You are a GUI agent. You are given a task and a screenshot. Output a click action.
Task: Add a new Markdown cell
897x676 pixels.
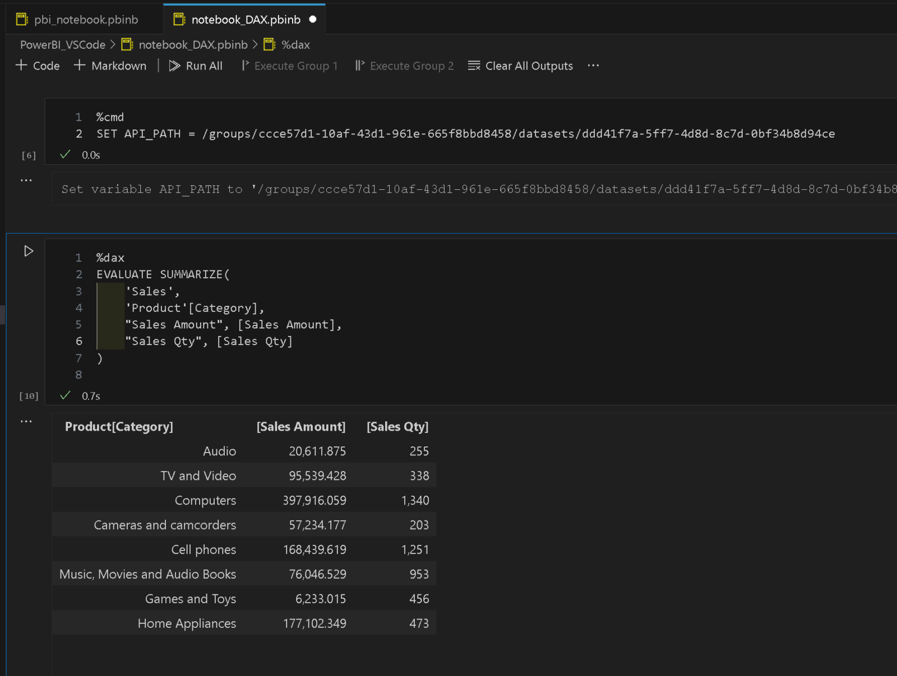[x=110, y=66]
